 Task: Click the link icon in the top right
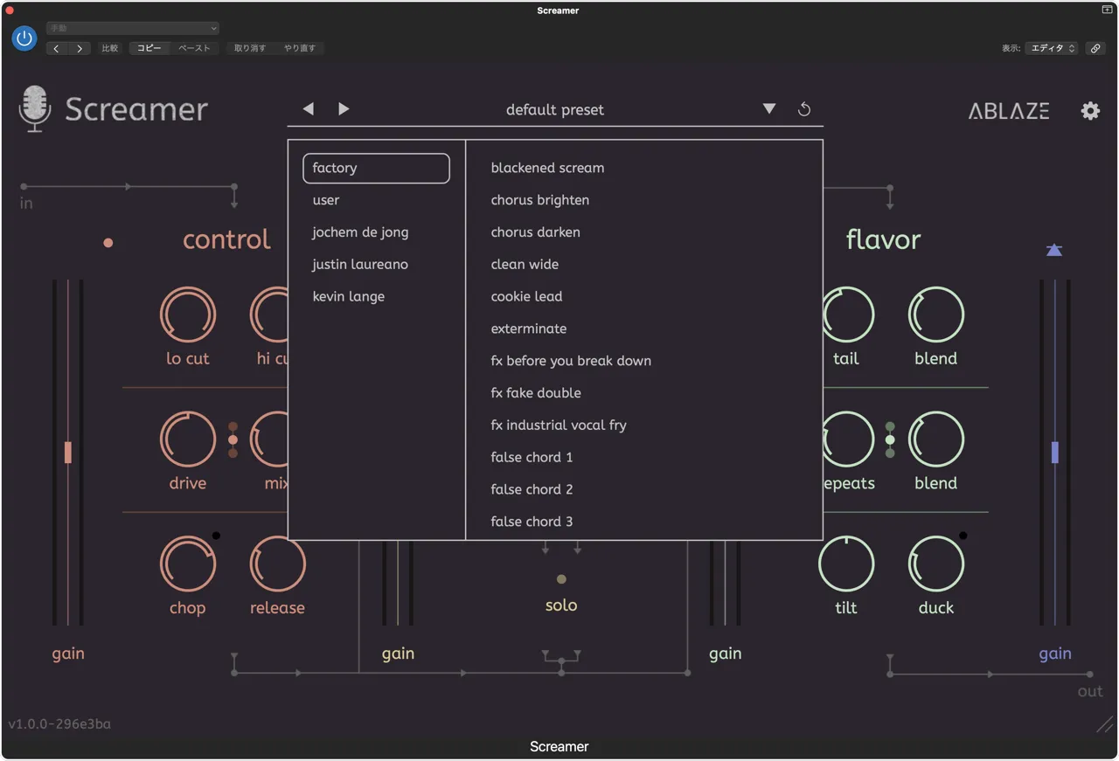click(1095, 49)
